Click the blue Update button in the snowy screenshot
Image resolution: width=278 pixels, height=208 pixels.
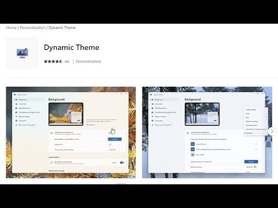[251, 162]
